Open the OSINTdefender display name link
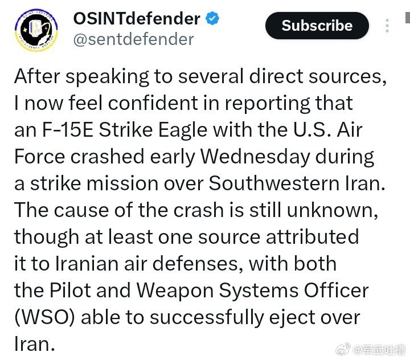This screenshot has width=410, height=360. tap(137, 19)
